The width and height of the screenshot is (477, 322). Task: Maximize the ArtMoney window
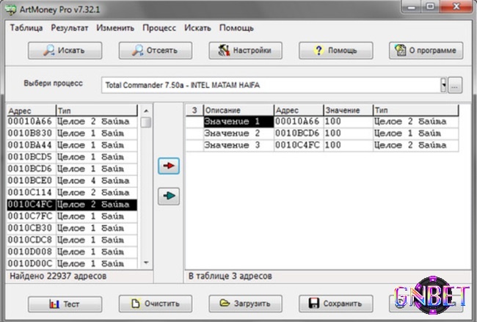point(430,7)
